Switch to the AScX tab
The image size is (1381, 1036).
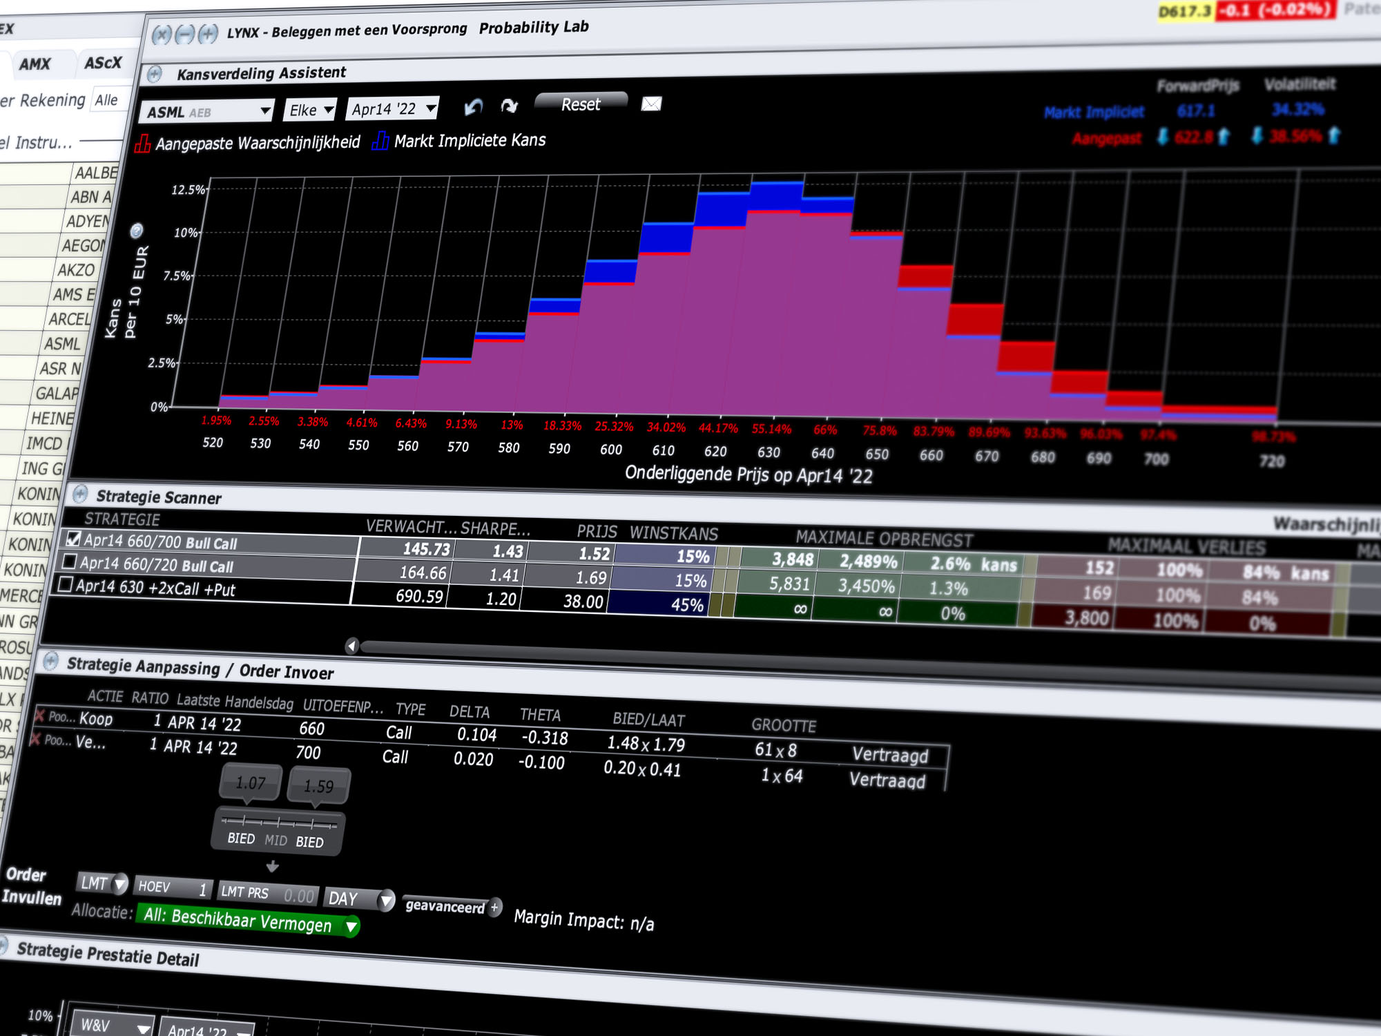pyautogui.click(x=103, y=63)
